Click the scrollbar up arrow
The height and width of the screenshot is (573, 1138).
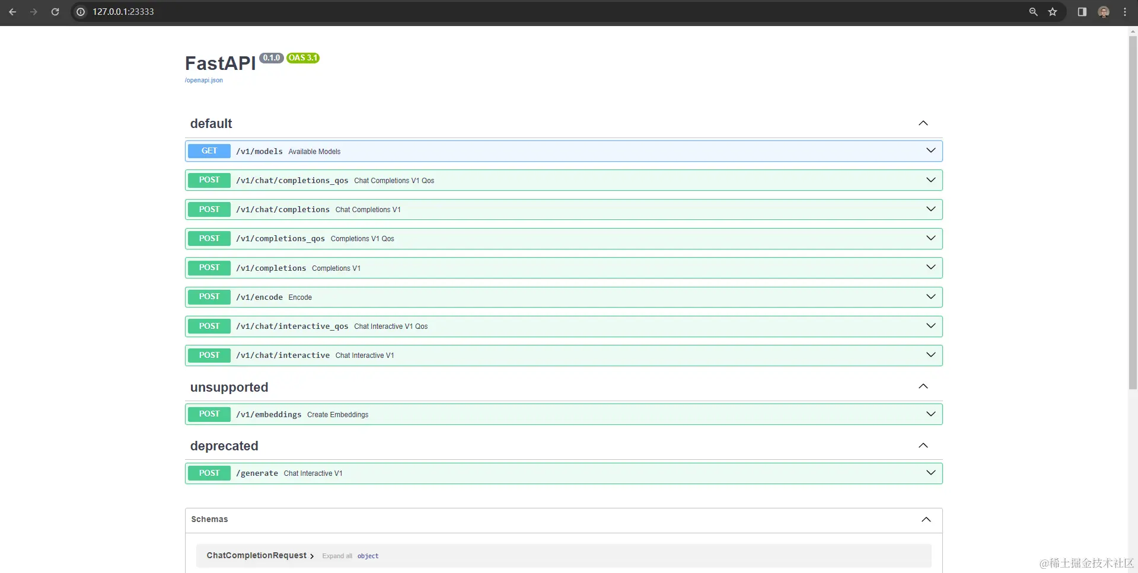1133,31
